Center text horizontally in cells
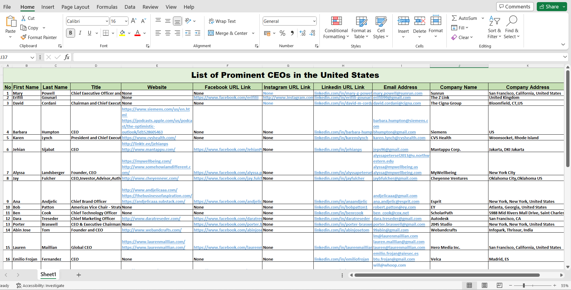The image size is (571, 290). 168,33
